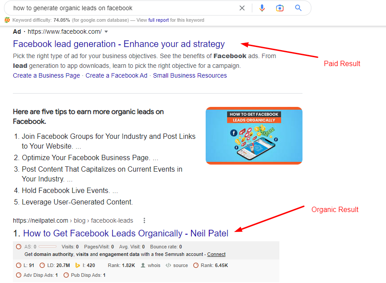Click the magnifying glass search icon
The height and width of the screenshot is (283, 386).
point(298,8)
